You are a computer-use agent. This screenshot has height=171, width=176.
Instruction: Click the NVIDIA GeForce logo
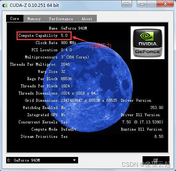point(148,43)
